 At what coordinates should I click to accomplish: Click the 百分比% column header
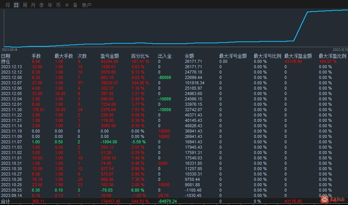coord(140,56)
